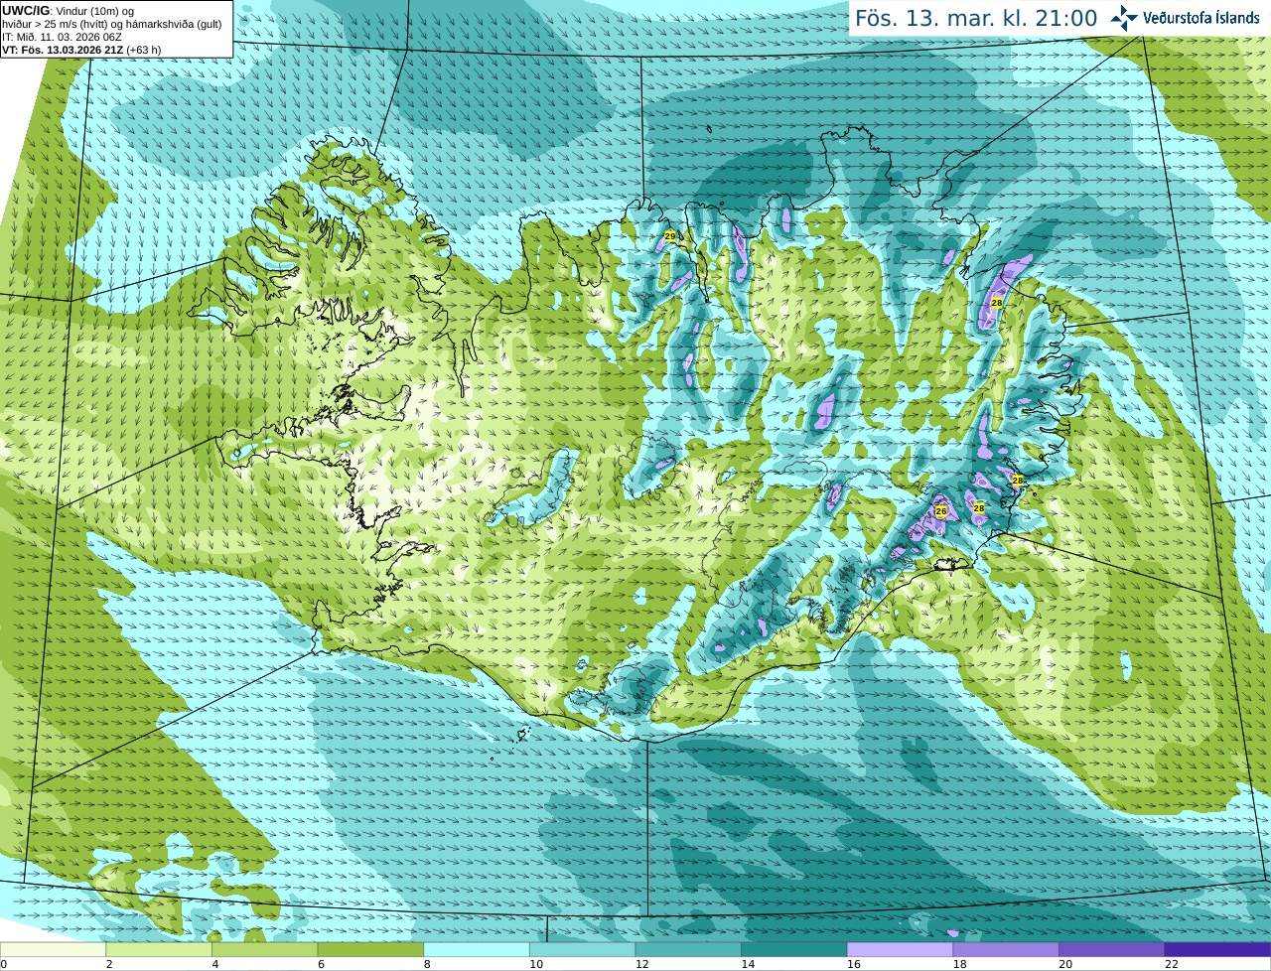Click the Veðurstofa Íslands name text
Screen dimensions: 1271x971
point(1201,18)
